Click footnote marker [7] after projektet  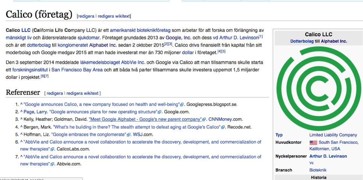click(x=47, y=76)
